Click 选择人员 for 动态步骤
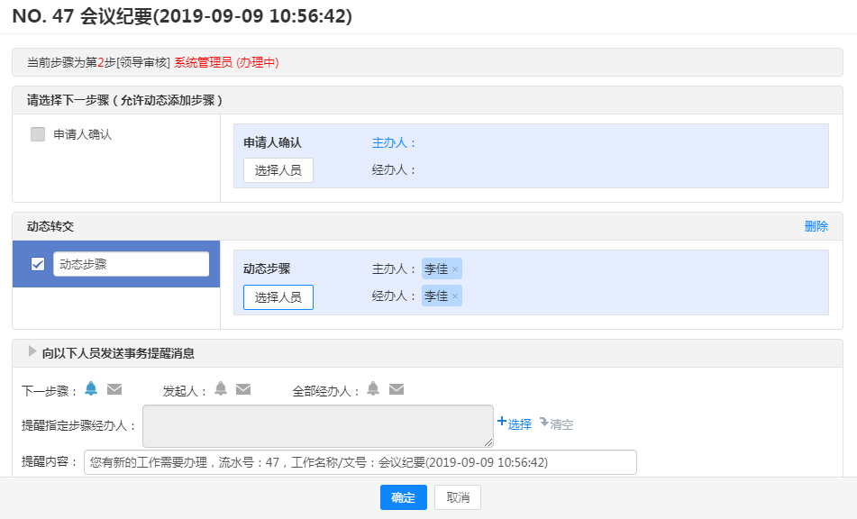Screen dimensions: 857x519 [278, 297]
